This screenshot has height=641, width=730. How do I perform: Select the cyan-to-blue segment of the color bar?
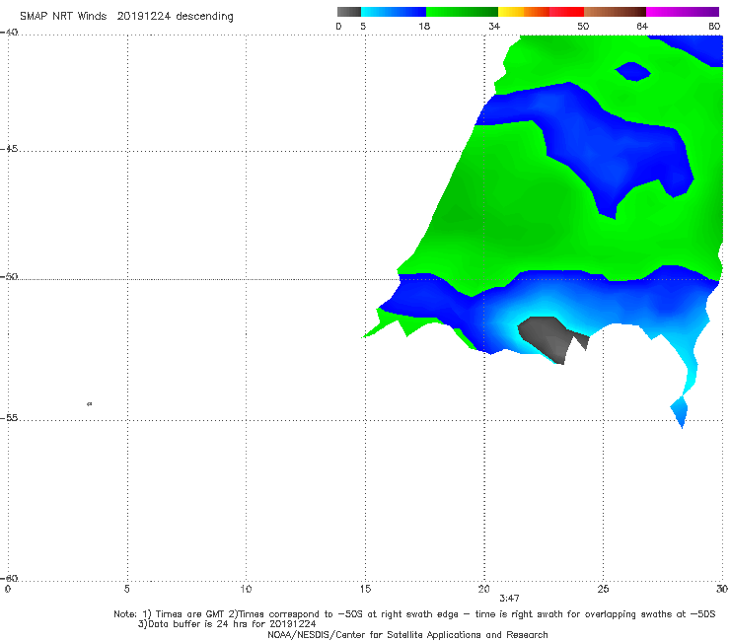pos(394,12)
